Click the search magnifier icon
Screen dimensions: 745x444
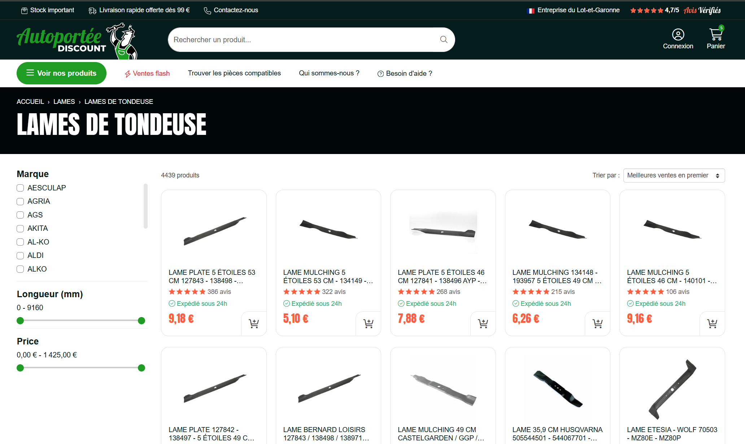click(x=444, y=40)
